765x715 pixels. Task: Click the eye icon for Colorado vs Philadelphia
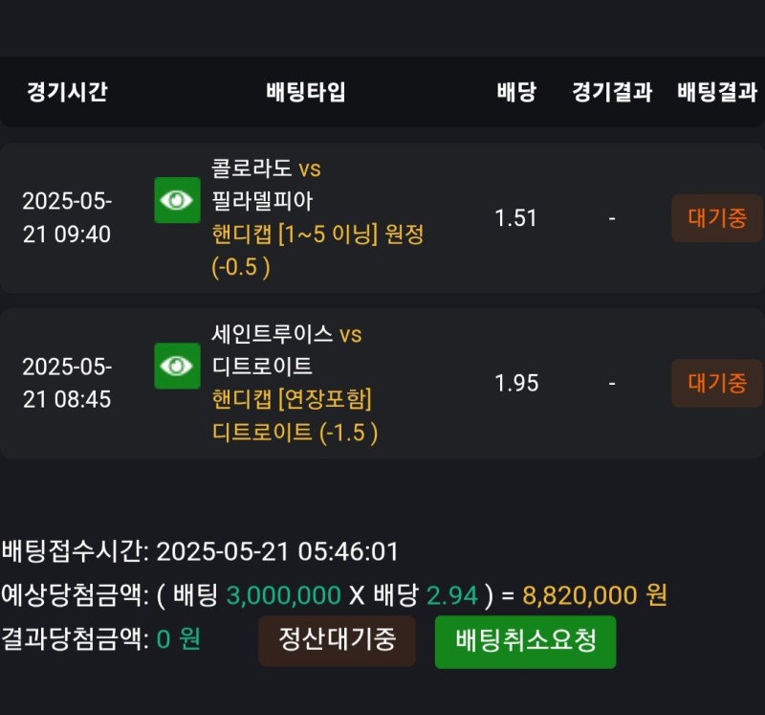point(177,200)
